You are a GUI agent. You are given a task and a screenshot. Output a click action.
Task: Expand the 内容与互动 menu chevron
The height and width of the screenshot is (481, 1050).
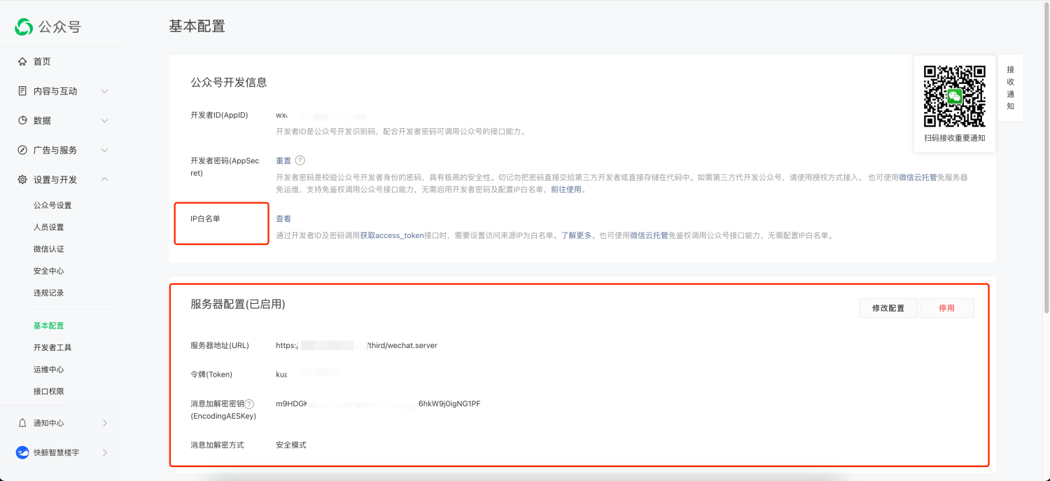click(x=104, y=91)
